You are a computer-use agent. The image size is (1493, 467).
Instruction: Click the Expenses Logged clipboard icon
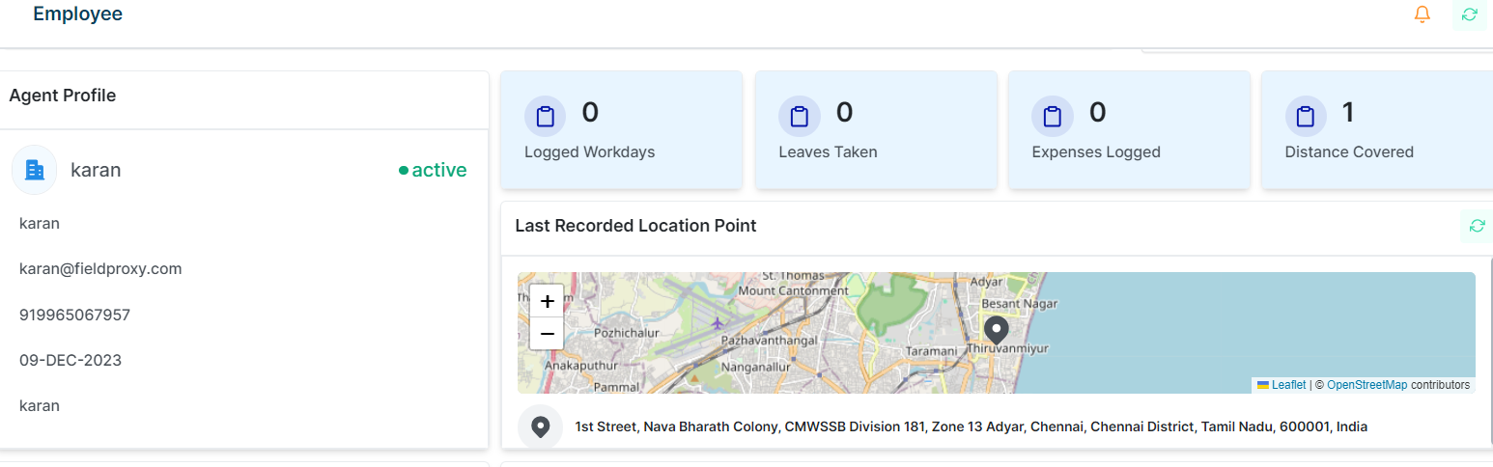(1052, 118)
